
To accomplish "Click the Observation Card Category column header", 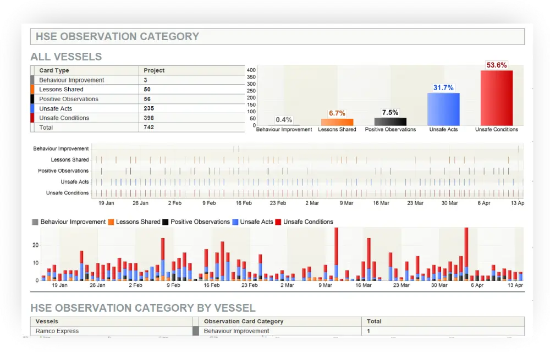I will pos(244,322).
